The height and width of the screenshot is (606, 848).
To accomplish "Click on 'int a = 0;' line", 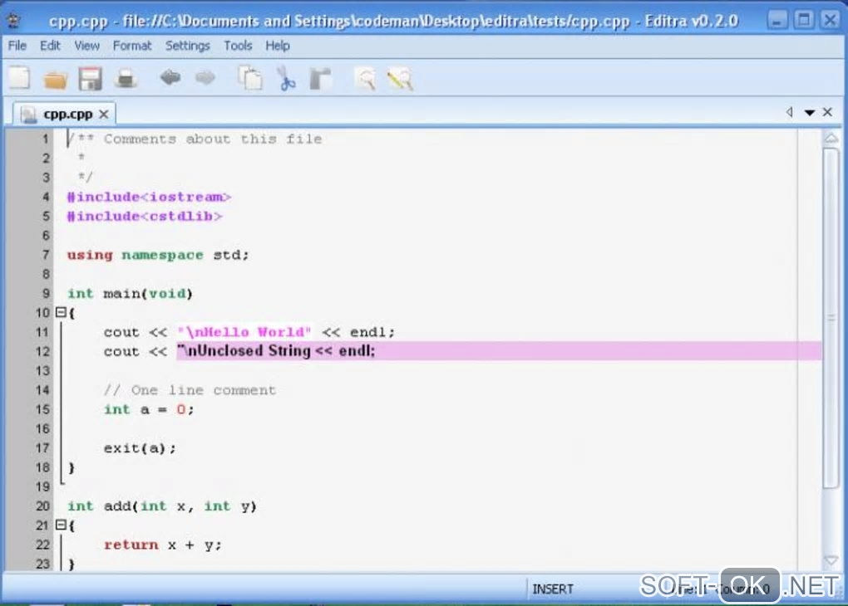I will click(x=149, y=409).
